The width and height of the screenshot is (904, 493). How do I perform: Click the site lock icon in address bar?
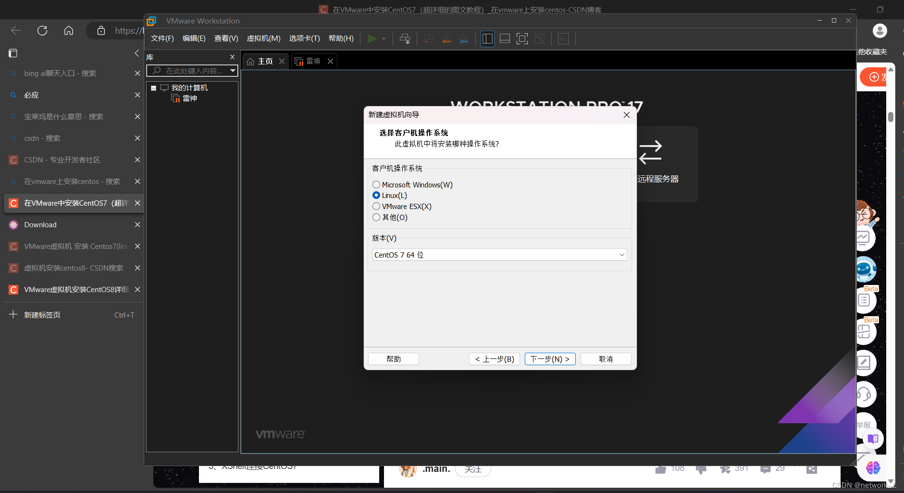[x=101, y=31]
